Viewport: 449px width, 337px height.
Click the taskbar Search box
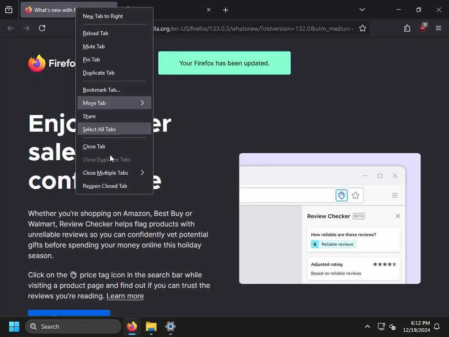pos(73,326)
